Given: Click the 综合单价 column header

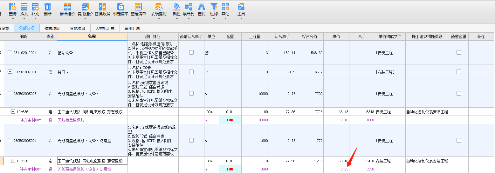Looking at the screenshot, I should (282, 37).
